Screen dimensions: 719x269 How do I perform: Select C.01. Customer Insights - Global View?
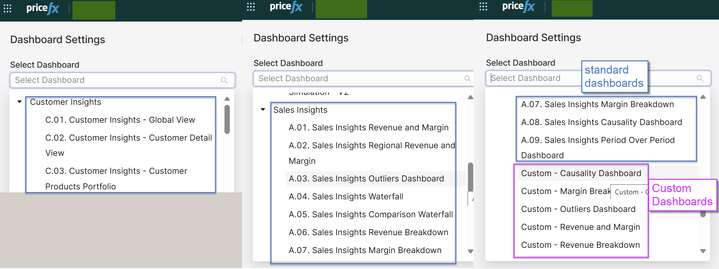click(x=120, y=120)
